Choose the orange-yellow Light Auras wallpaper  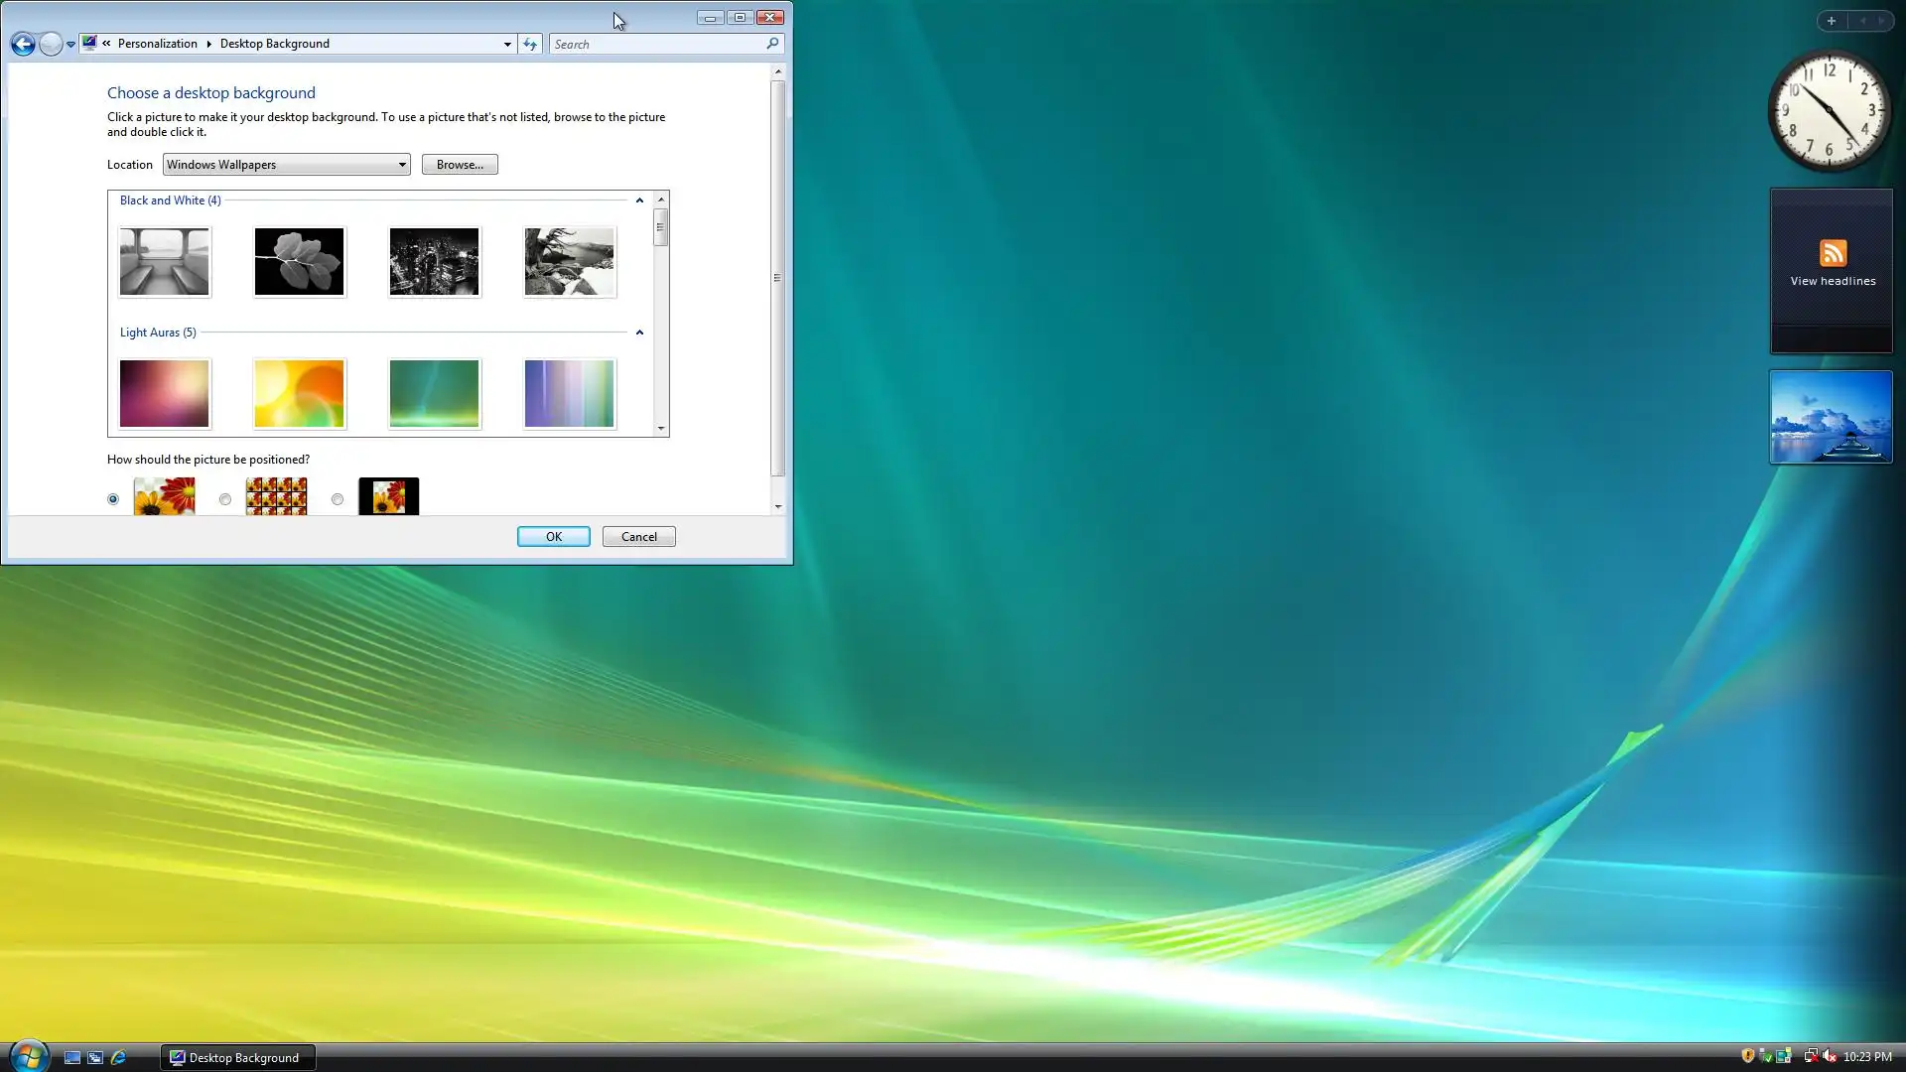(x=299, y=394)
